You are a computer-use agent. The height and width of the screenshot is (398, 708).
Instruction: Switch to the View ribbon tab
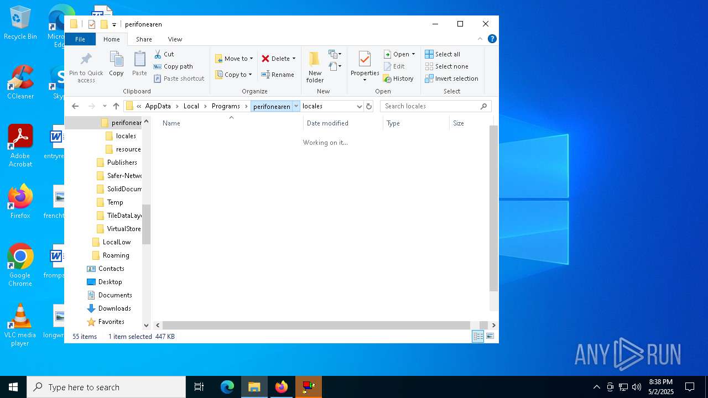(175, 39)
